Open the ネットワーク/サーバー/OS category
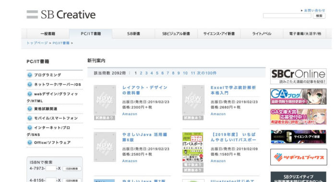336x182 pixels. (x=58, y=85)
